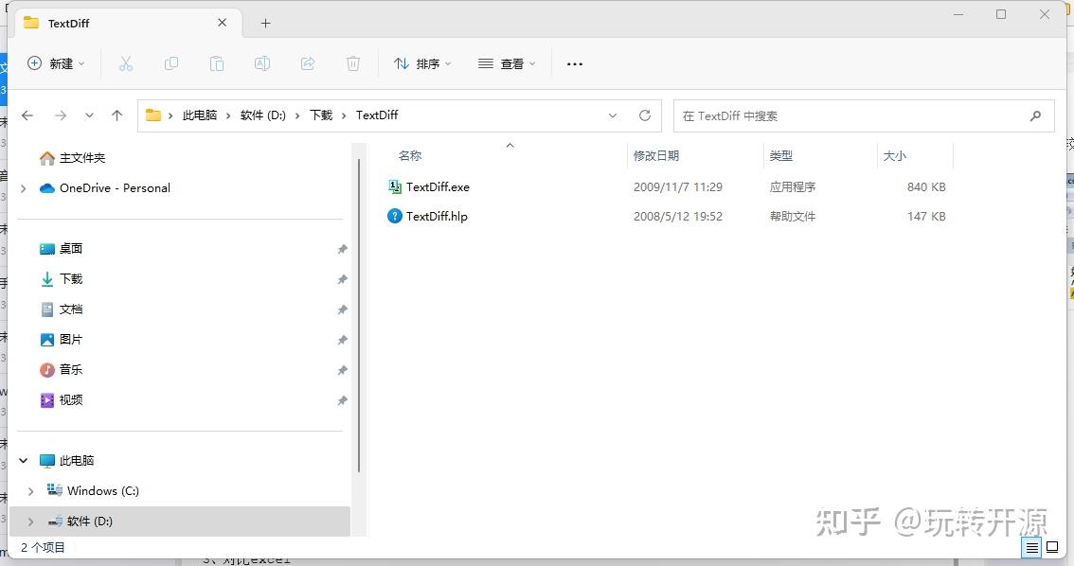Click the TextDiff.hlp help file icon
The width and height of the screenshot is (1074, 566).
click(395, 216)
